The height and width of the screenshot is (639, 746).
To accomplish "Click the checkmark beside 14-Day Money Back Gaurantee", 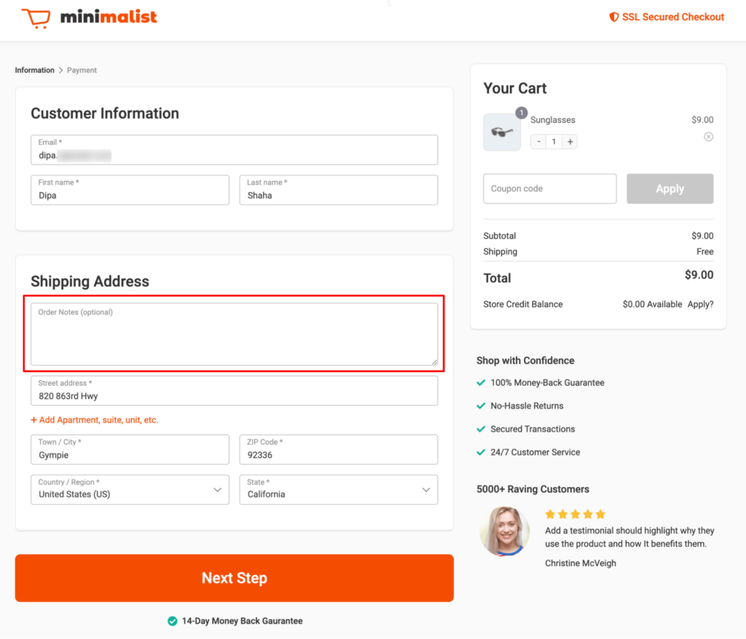I will coord(172,621).
